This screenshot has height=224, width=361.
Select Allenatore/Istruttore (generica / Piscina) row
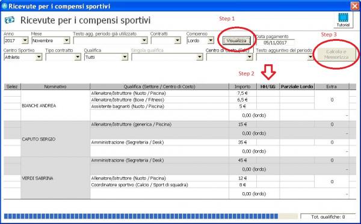tap(159, 124)
